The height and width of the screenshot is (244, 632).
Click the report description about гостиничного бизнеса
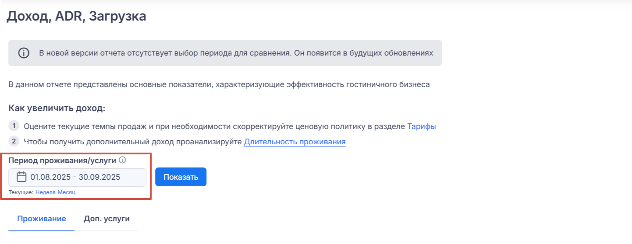pyautogui.click(x=219, y=84)
